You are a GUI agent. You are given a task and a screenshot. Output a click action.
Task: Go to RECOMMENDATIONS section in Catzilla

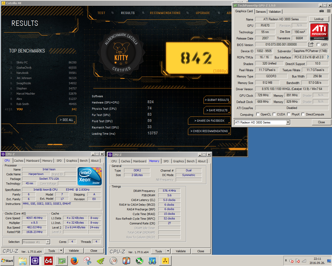[165, 13]
